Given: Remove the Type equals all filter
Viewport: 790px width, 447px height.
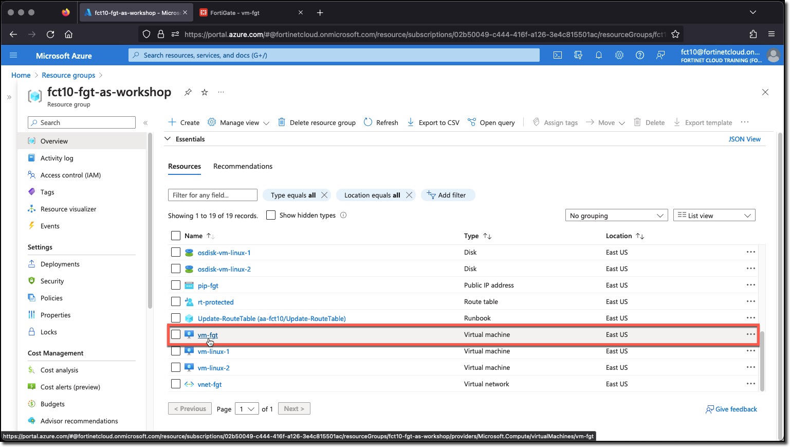Looking at the screenshot, I should click(324, 195).
